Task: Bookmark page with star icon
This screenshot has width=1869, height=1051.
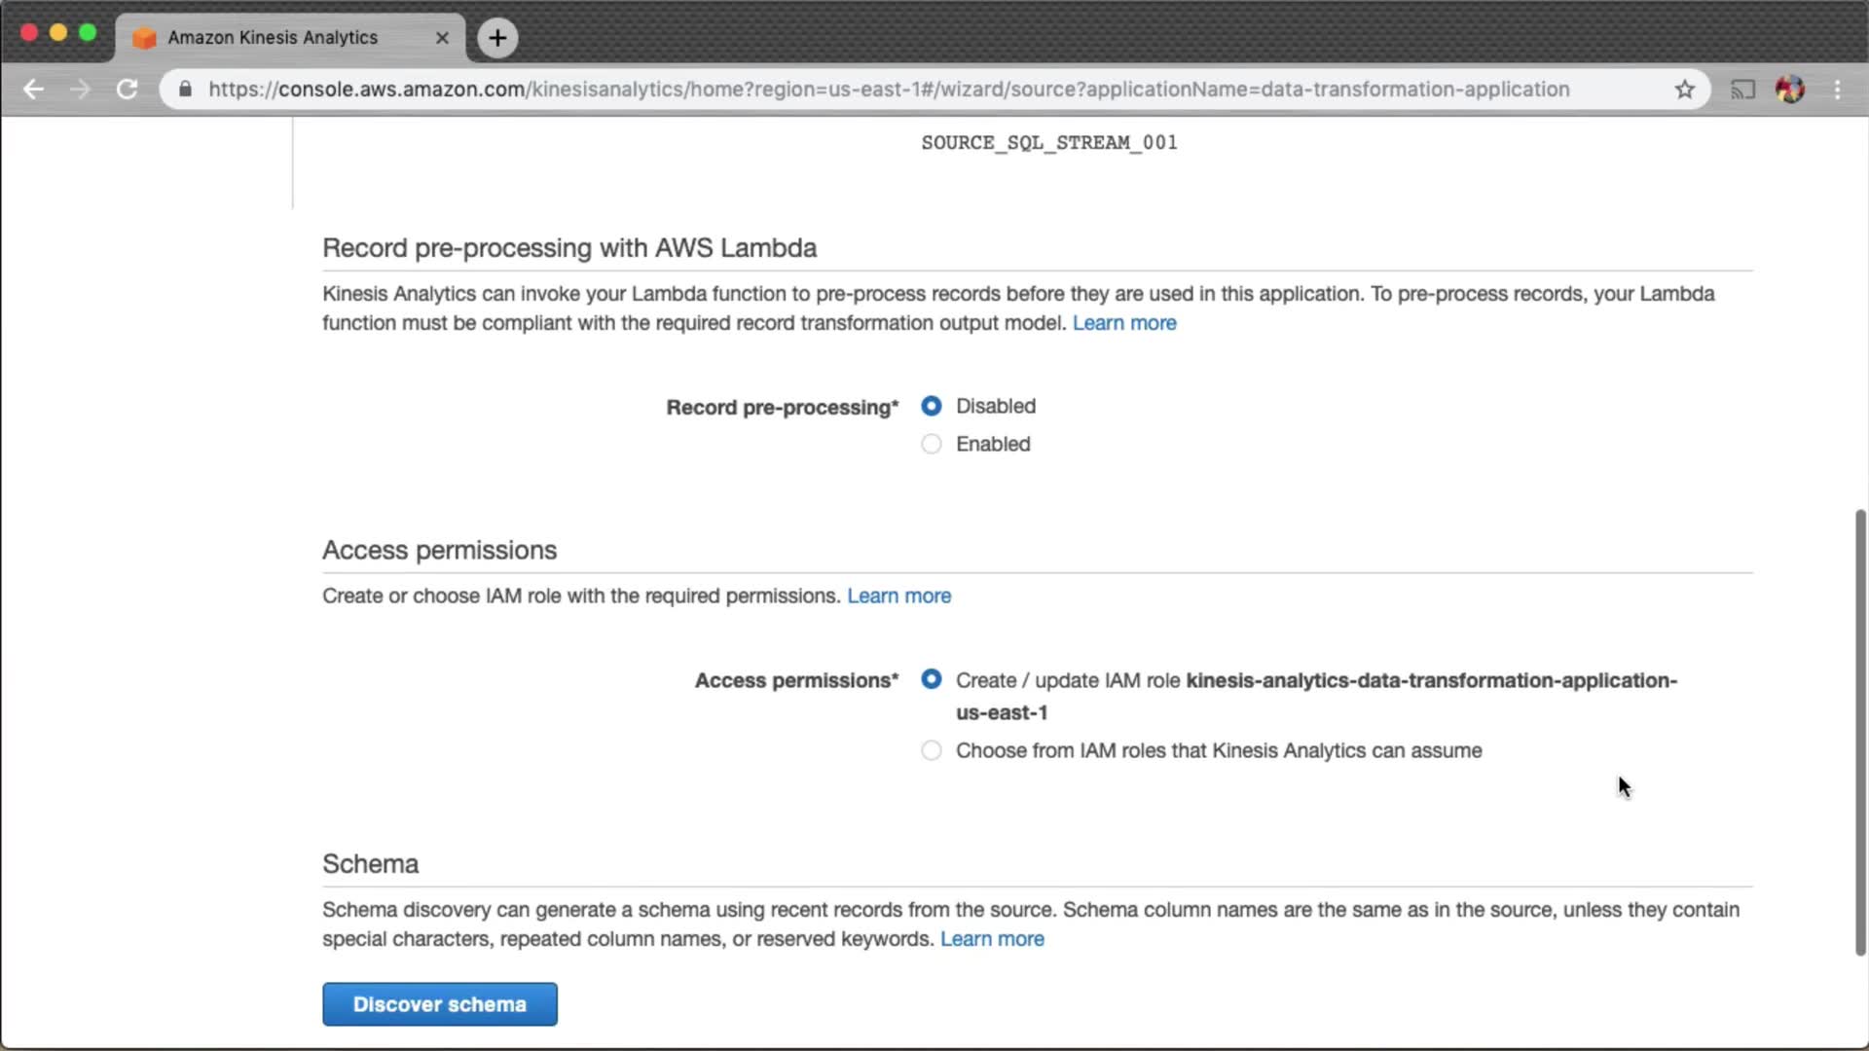Action: [x=1685, y=90]
